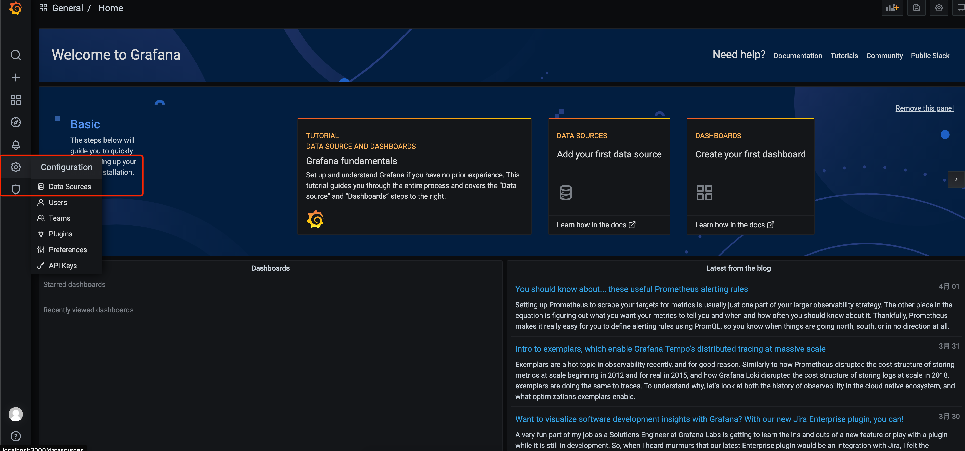Open the Tutorials link
The height and width of the screenshot is (451, 965).
(844, 56)
